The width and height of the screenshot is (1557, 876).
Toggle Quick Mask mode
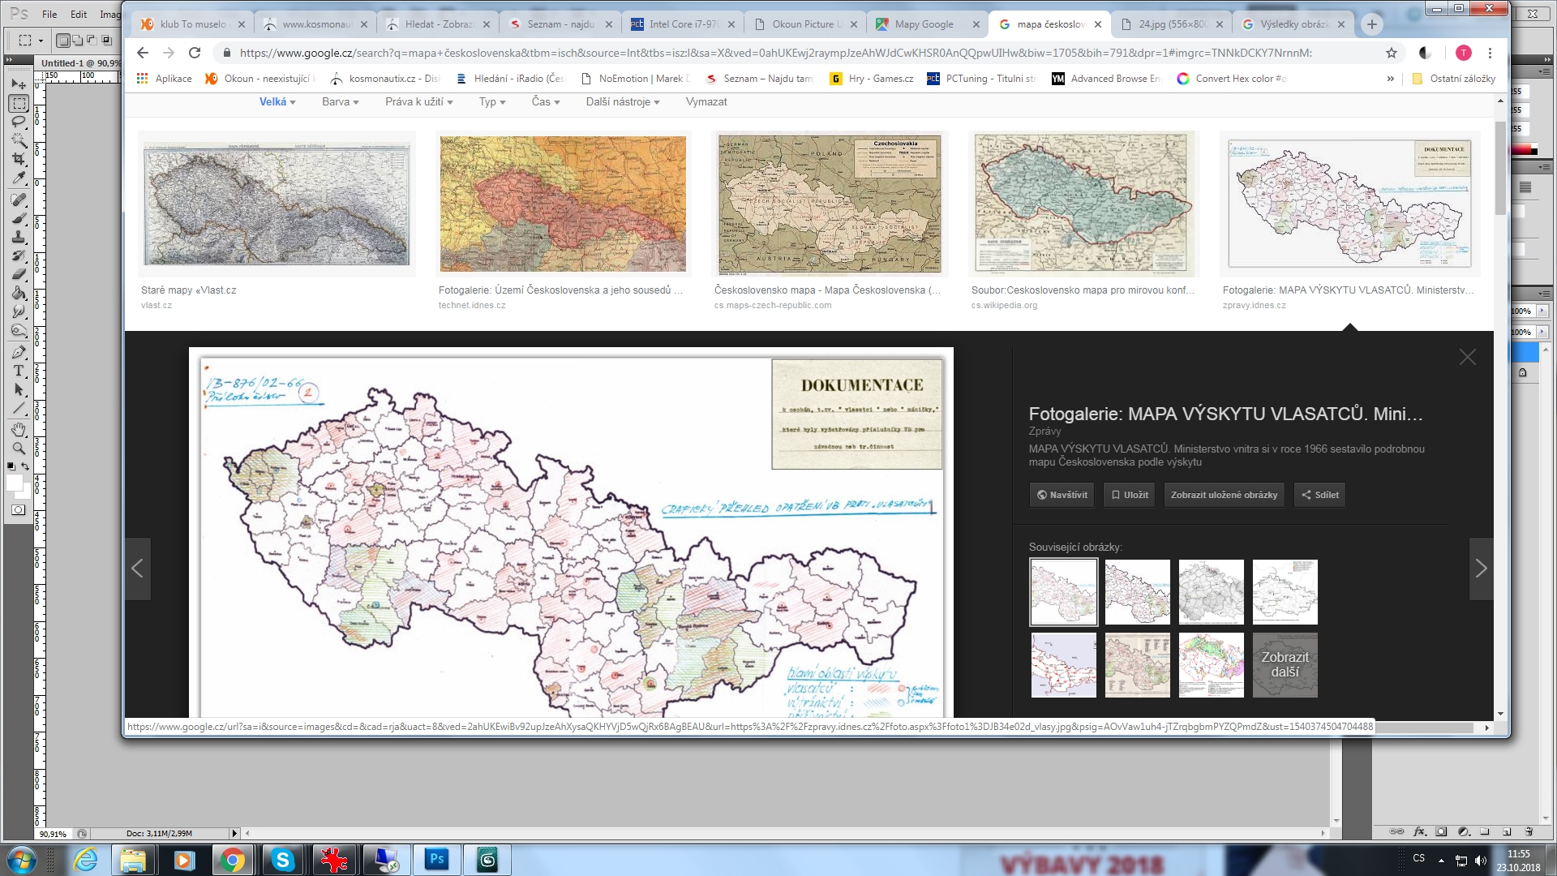click(x=19, y=510)
